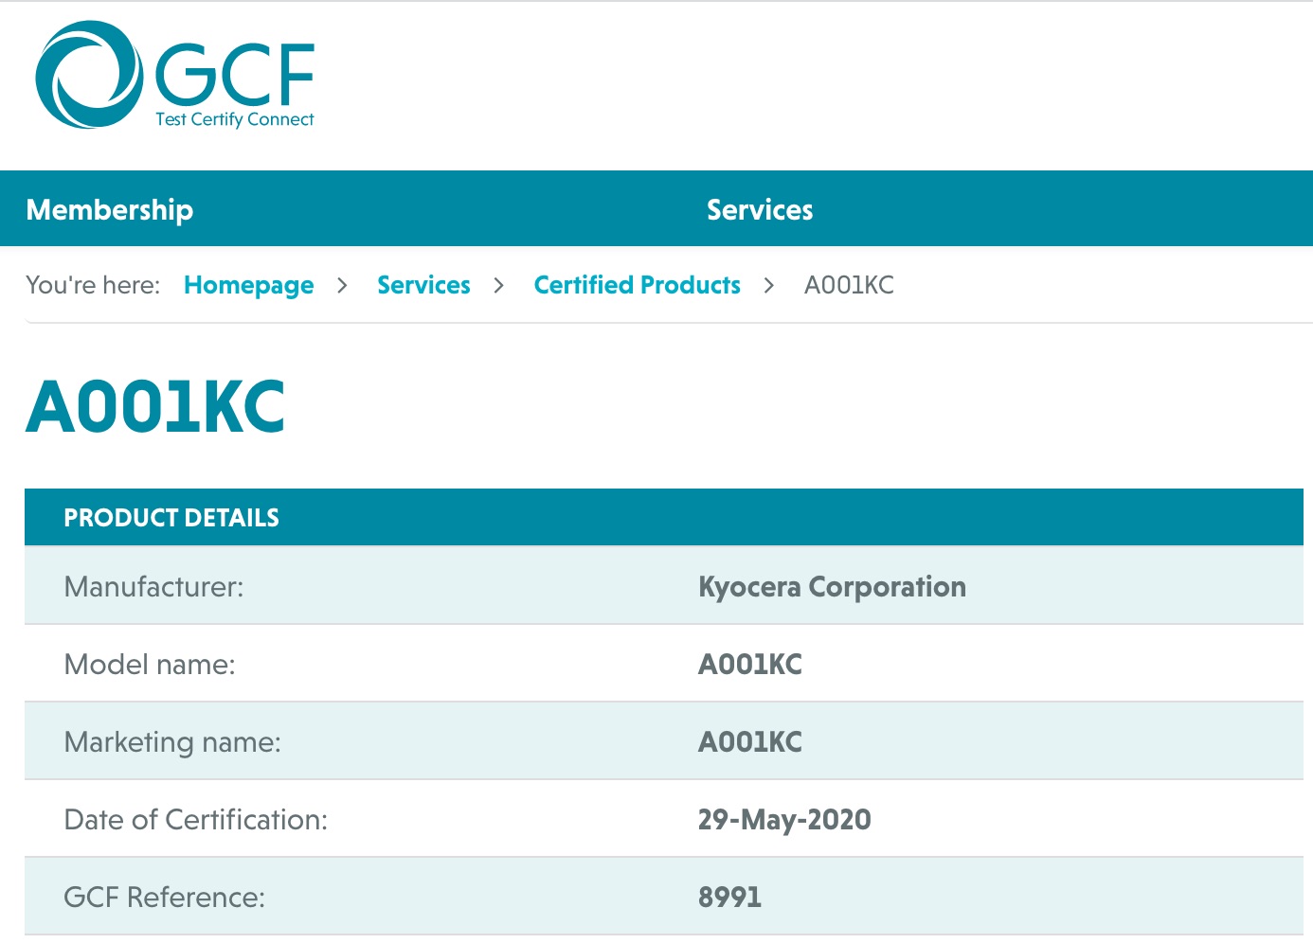Open the Services menu in navigation bar

pyautogui.click(x=760, y=209)
